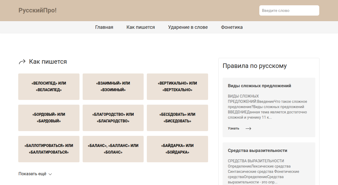Click the chevron next to Показать ещё
338x185 pixels.
coord(50,174)
